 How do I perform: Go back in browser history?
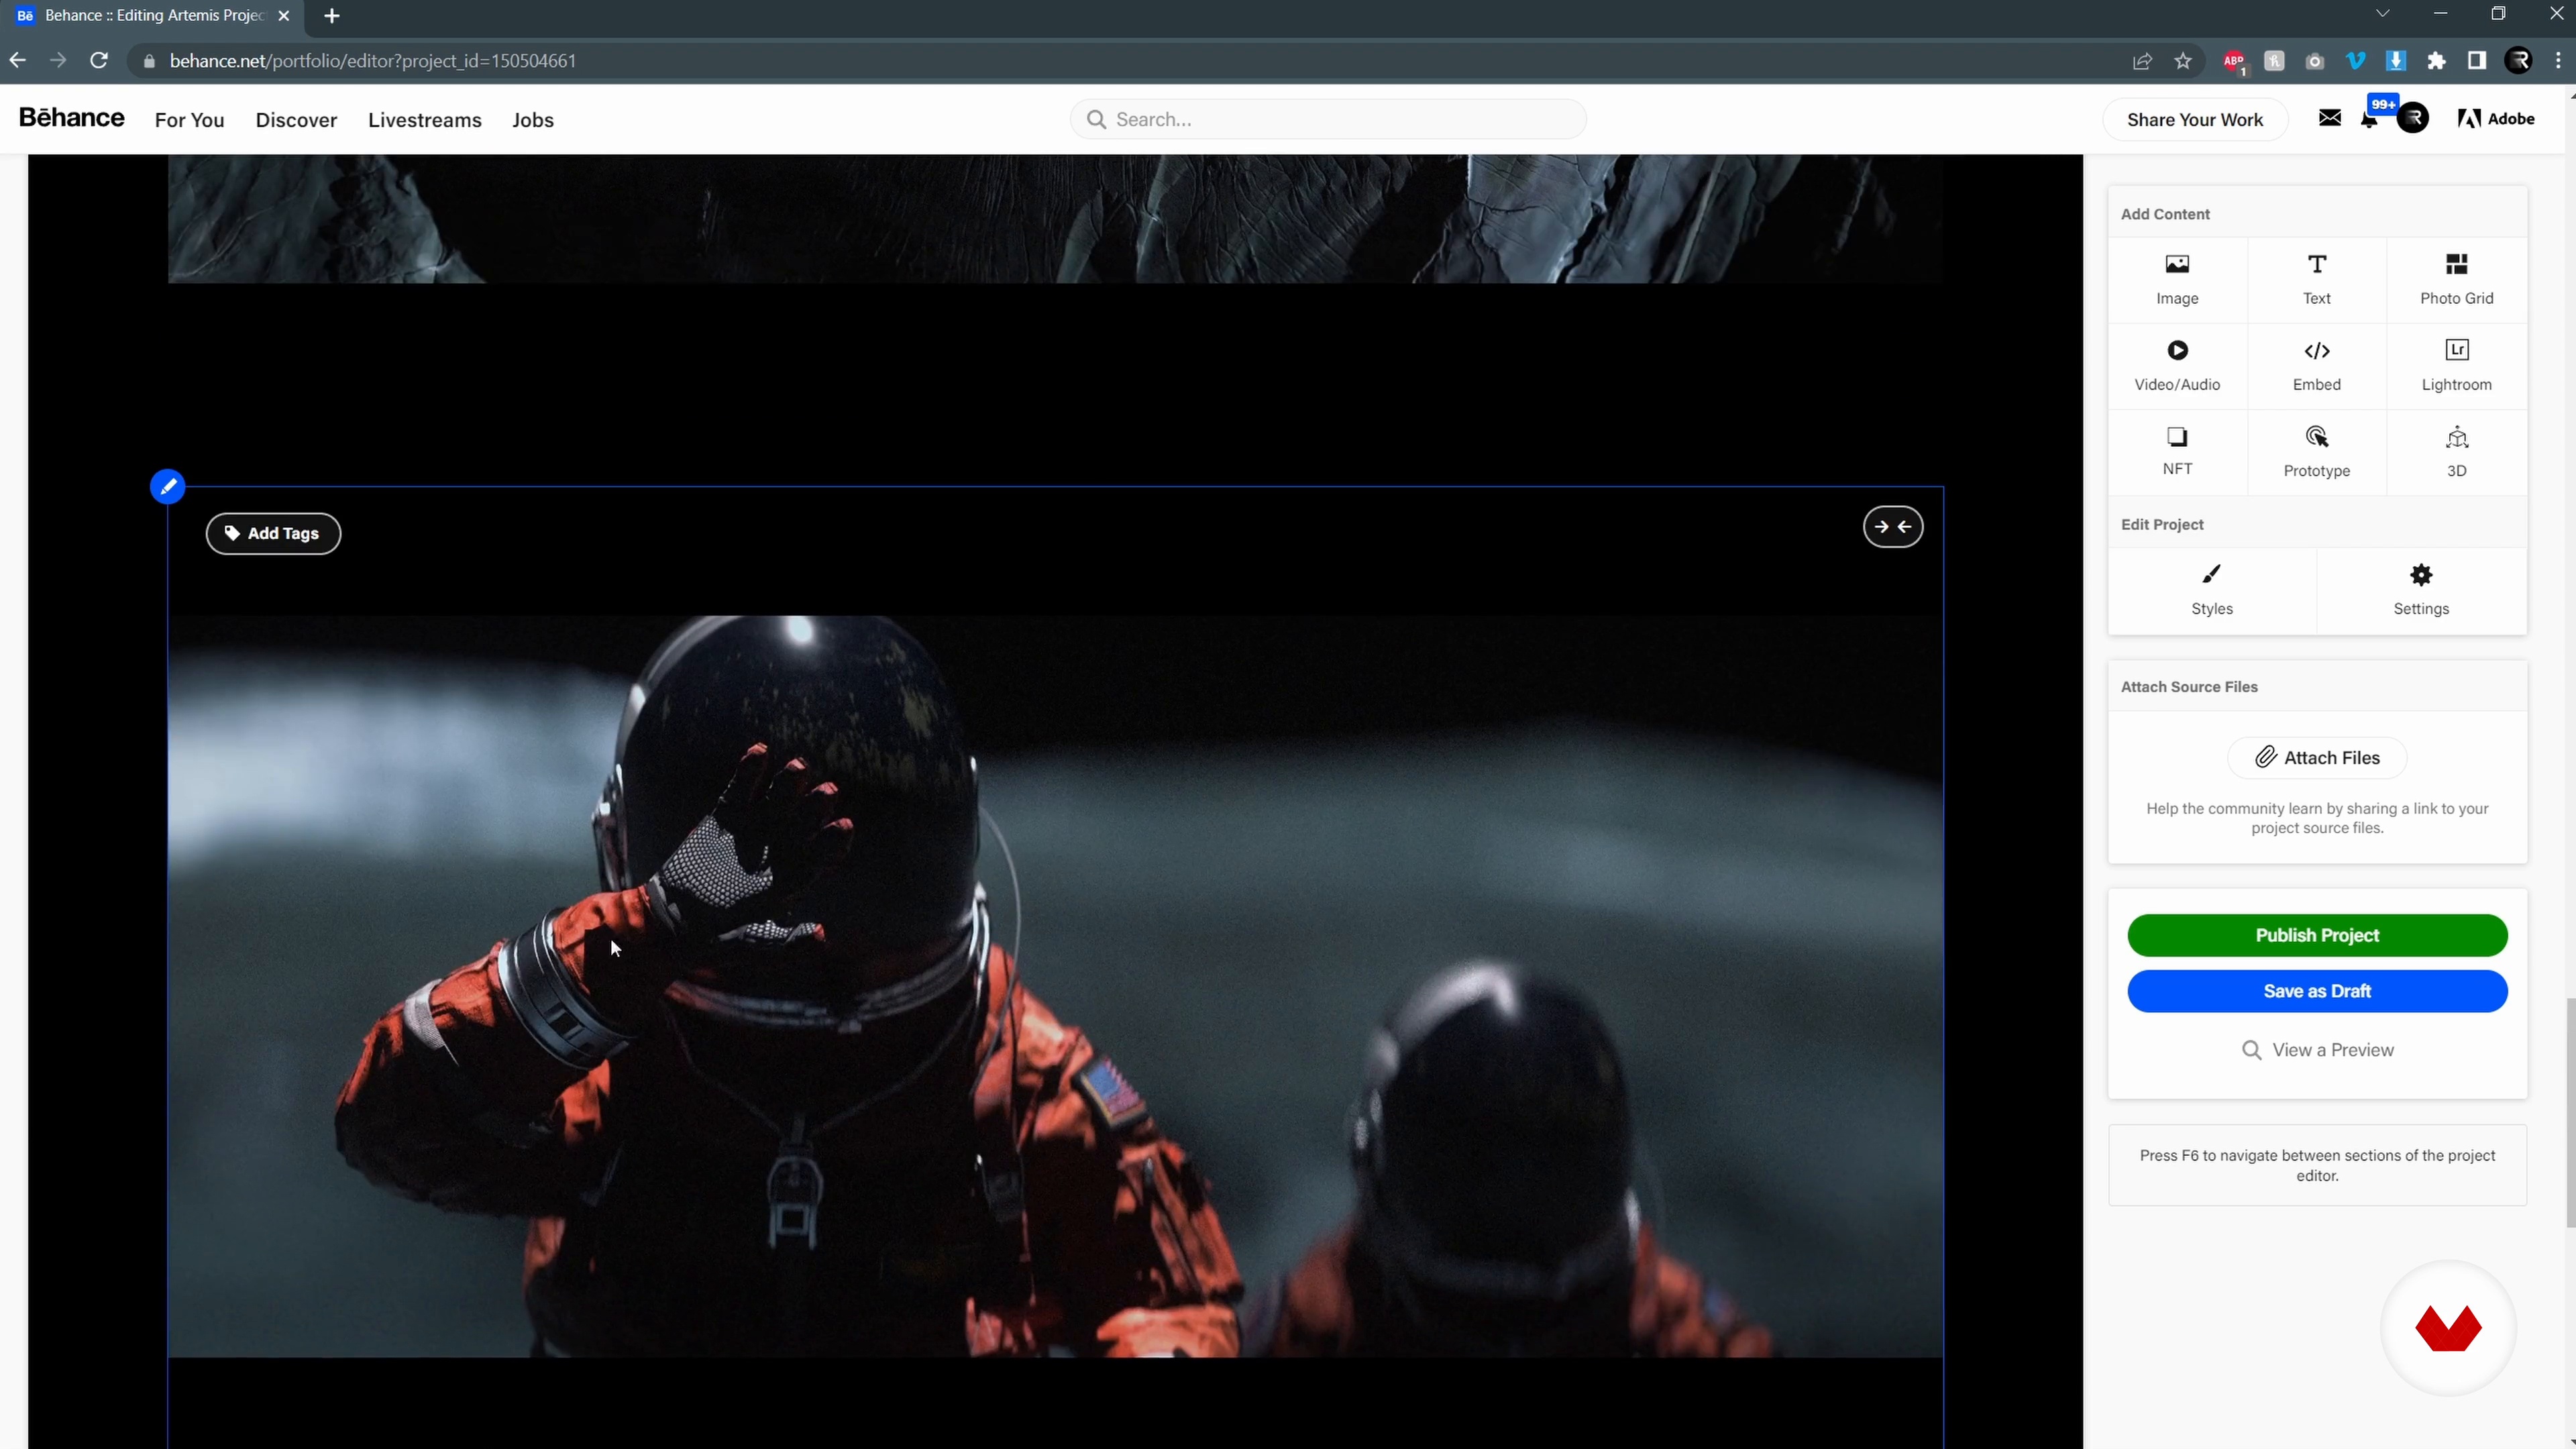point(17,61)
